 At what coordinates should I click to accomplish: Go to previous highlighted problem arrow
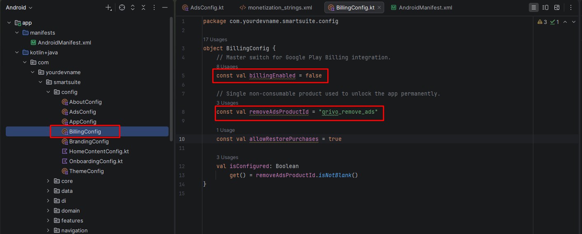[565, 22]
